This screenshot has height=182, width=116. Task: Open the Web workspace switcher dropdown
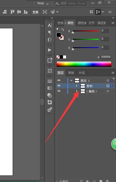pos(43,3)
